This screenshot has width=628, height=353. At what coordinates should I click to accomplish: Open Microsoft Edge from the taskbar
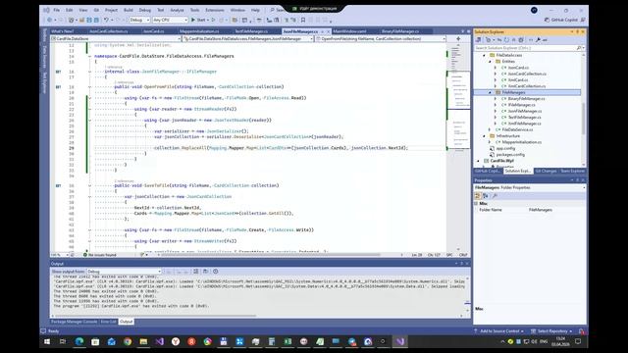79,341
